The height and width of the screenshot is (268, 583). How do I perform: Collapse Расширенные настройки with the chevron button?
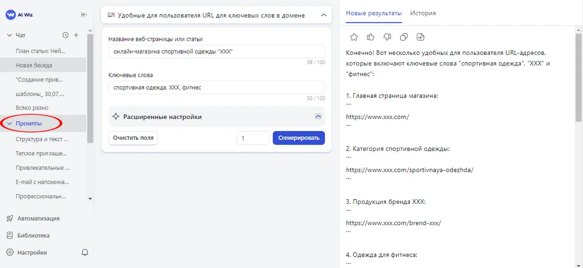pyautogui.click(x=318, y=117)
